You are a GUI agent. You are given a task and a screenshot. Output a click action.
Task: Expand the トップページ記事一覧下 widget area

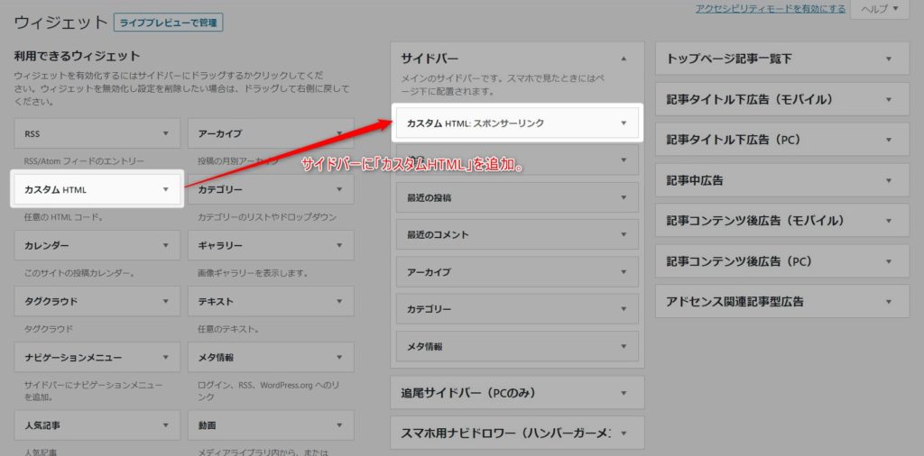[x=889, y=59]
